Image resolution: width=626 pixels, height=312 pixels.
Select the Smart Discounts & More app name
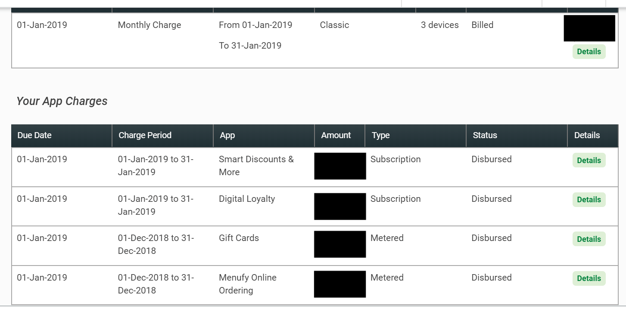pos(256,166)
